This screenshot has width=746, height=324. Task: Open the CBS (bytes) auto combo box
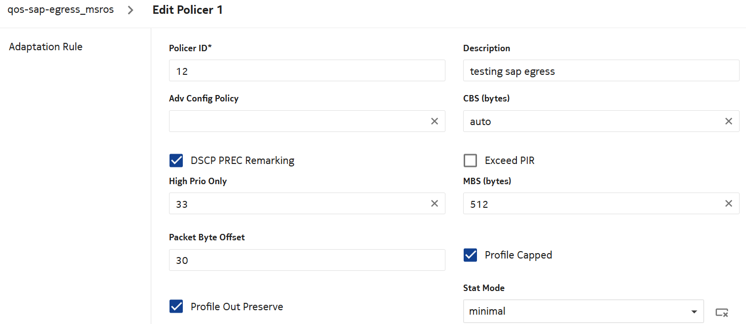(x=591, y=121)
